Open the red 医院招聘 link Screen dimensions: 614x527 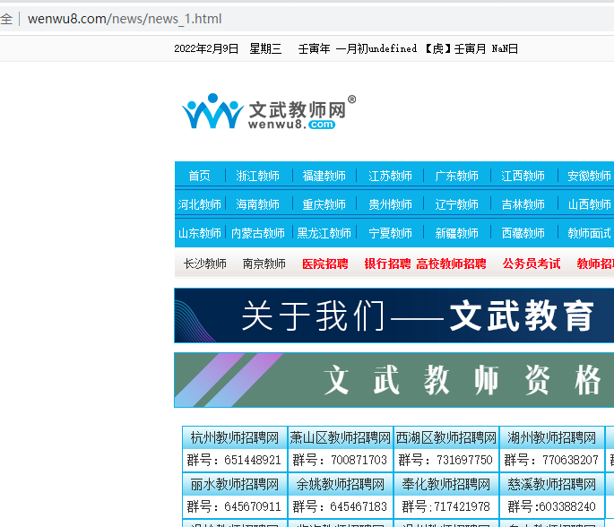[x=324, y=263]
